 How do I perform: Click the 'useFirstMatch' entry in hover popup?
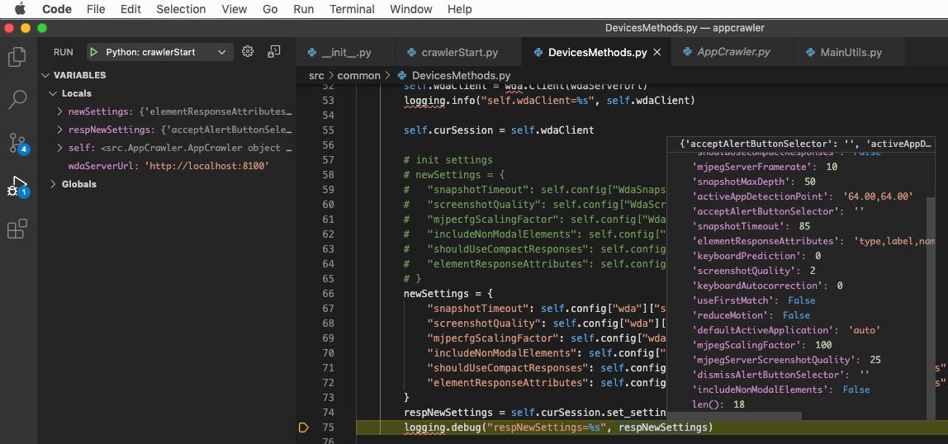(x=753, y=300)
